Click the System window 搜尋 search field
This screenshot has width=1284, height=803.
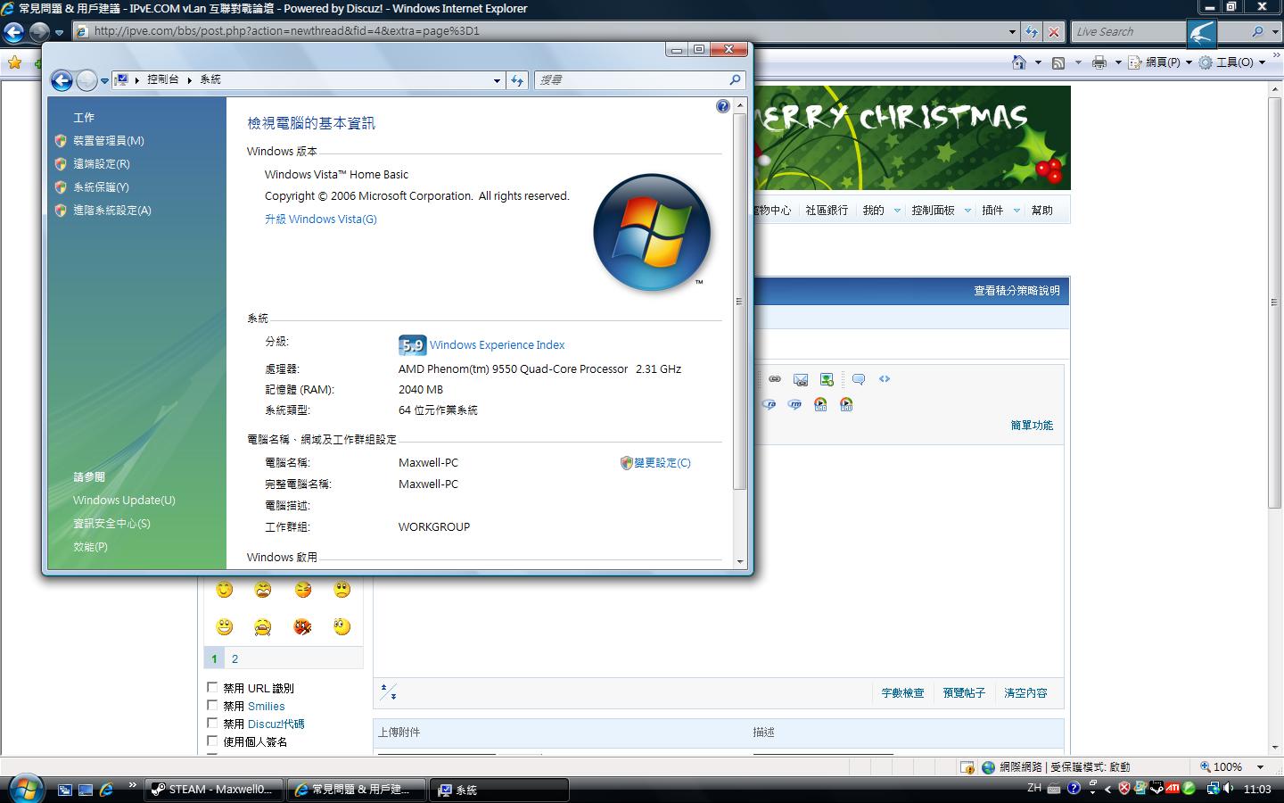coord(639,80)
